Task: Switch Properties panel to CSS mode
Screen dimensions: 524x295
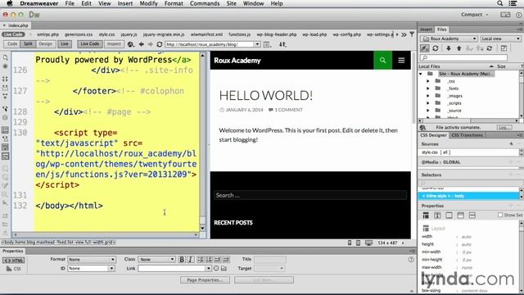Action: (14, 269)
